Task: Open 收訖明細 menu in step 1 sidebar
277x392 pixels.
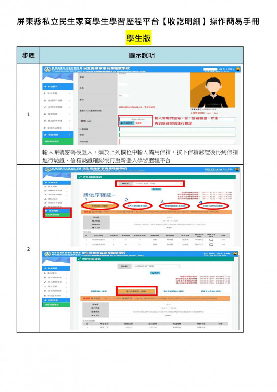Action: pos(58,135)
